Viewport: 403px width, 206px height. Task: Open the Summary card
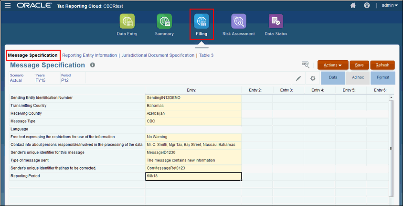click(x=164, y=25)
